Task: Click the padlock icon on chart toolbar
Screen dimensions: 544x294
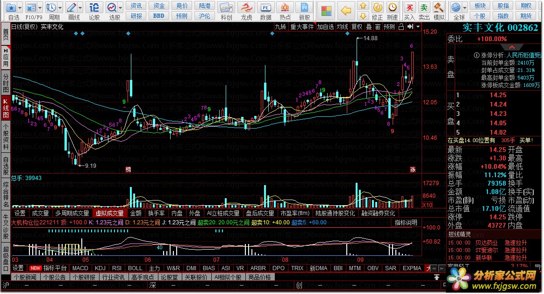Action: (x=401, y=27)
